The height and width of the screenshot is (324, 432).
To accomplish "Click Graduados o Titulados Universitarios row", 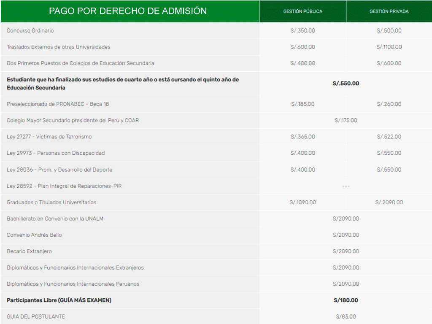I will (51, 202).
